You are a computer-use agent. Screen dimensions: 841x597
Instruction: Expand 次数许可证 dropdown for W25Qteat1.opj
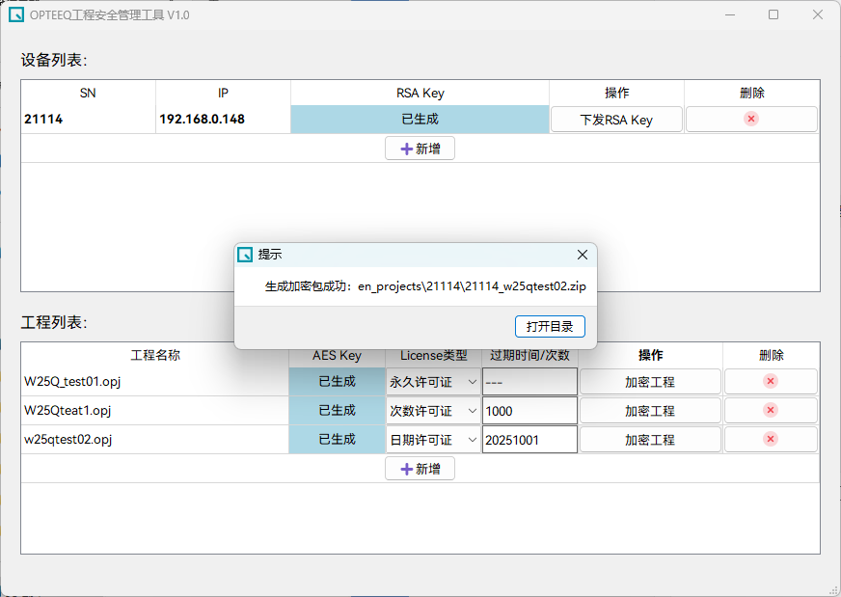(433, 411)
